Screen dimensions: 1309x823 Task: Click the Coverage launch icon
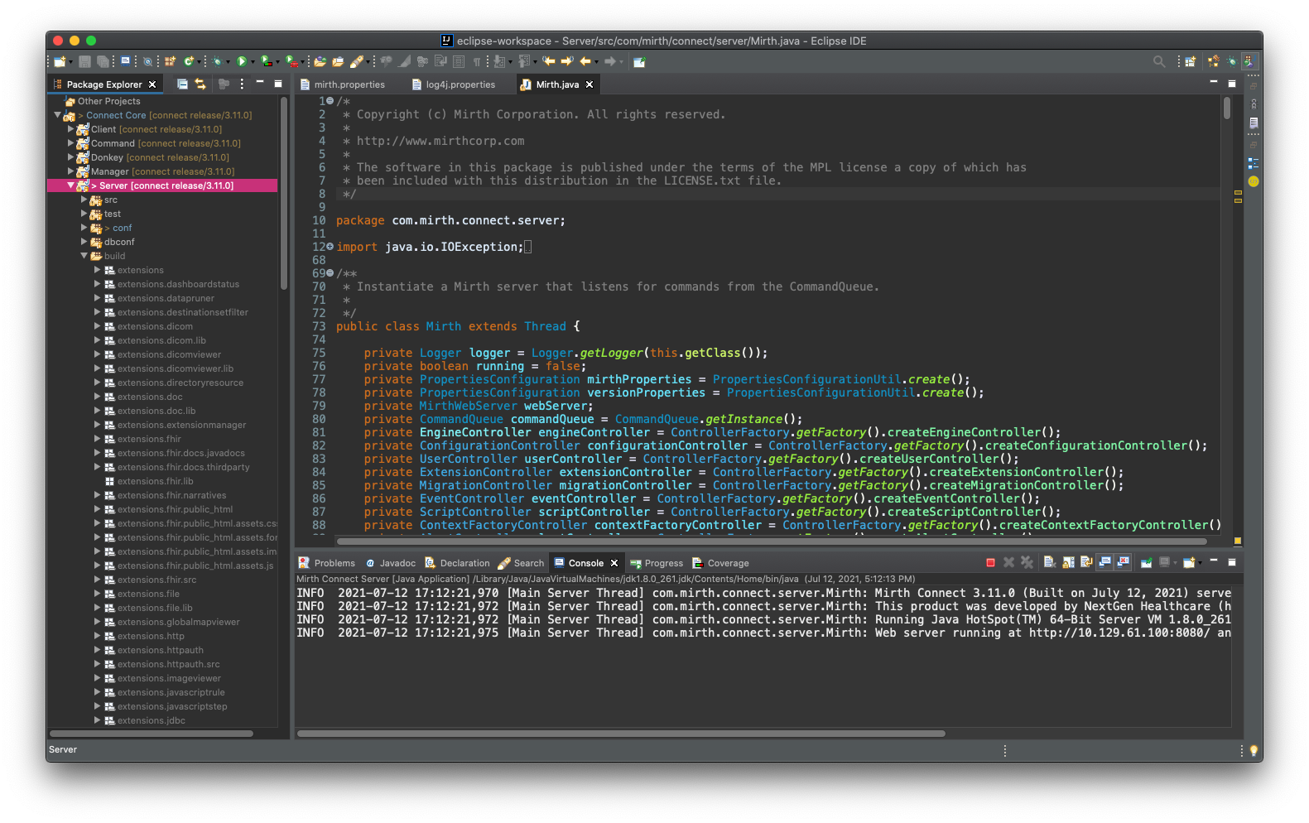pyautogui.click(x=266, y=61)
